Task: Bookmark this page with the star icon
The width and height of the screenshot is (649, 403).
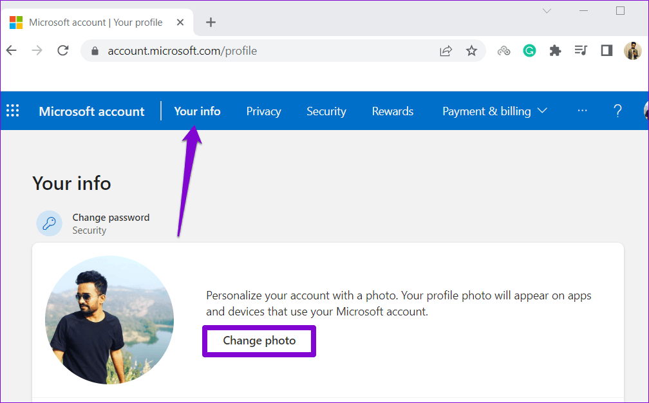Action: pos(471,51)
